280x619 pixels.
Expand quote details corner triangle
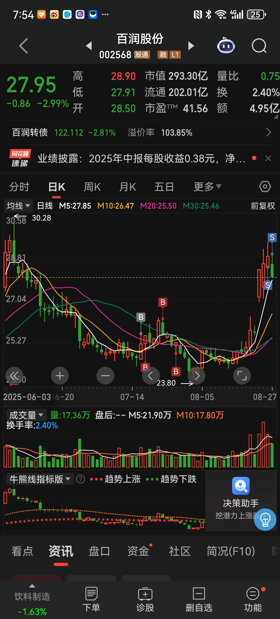[276, 117]
